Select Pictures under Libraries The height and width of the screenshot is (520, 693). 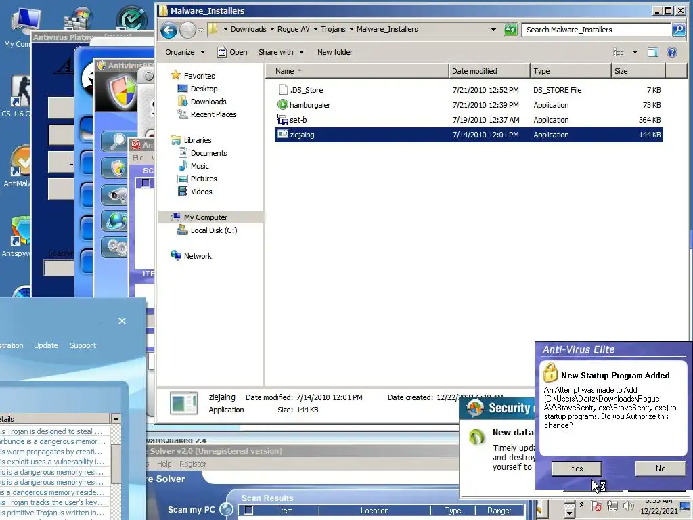tap(203, 179)
